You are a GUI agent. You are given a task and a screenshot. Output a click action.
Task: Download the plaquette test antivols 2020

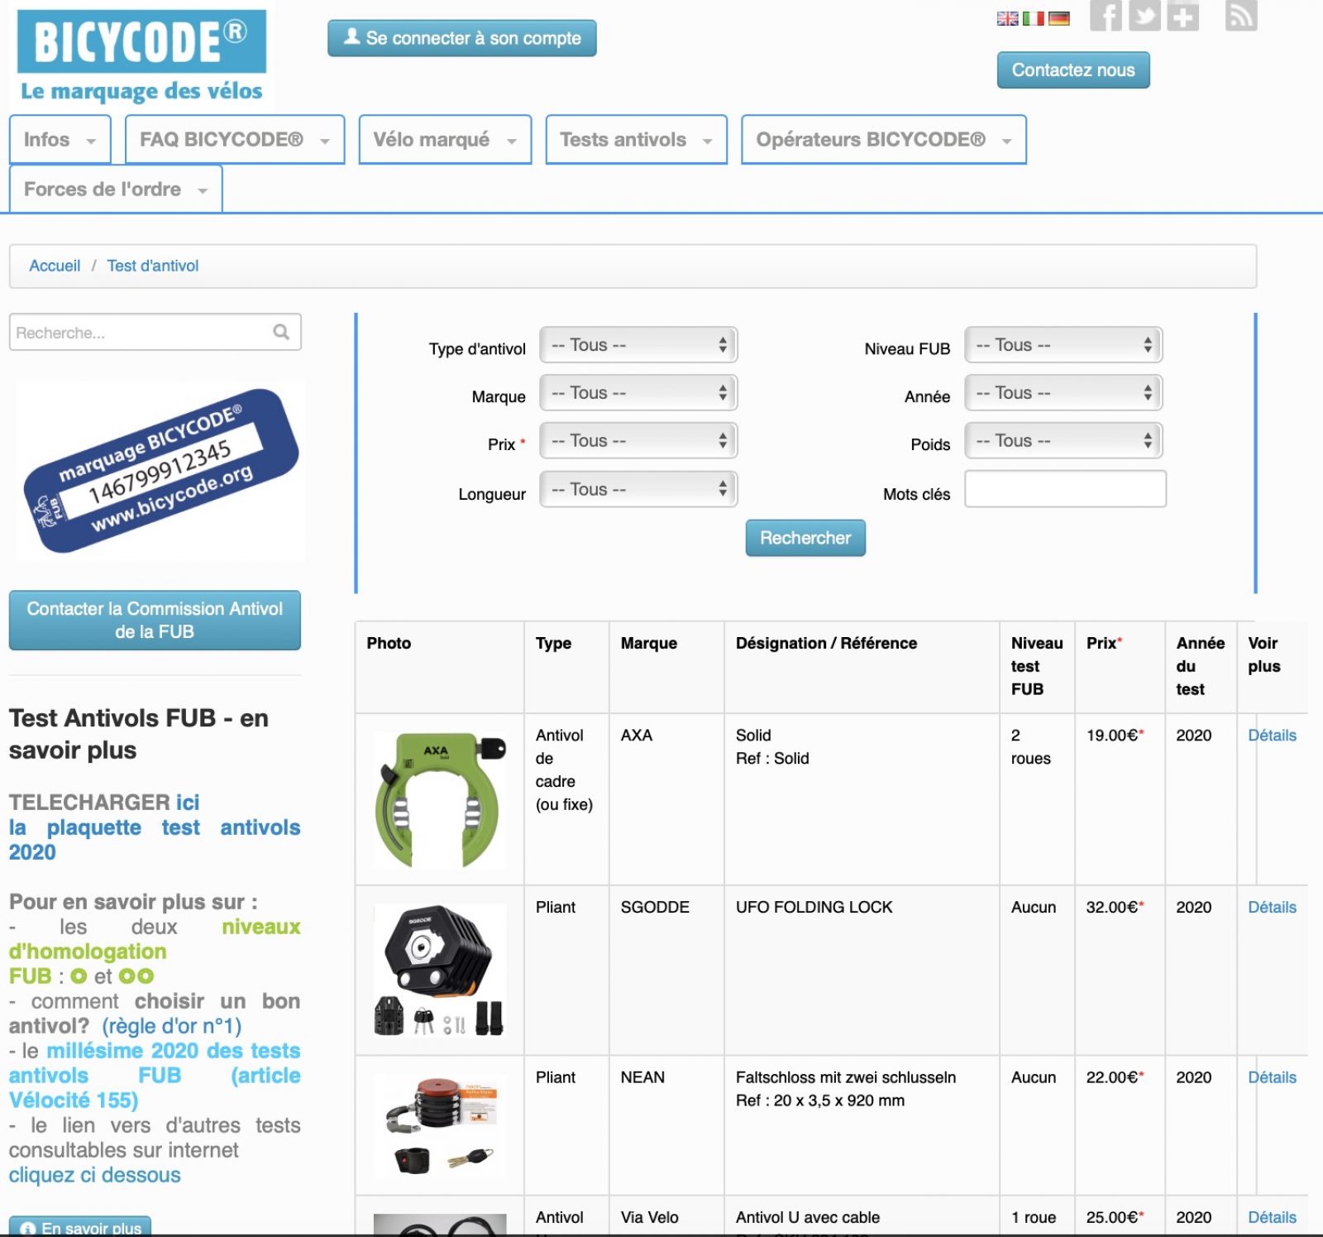(155, 839)
